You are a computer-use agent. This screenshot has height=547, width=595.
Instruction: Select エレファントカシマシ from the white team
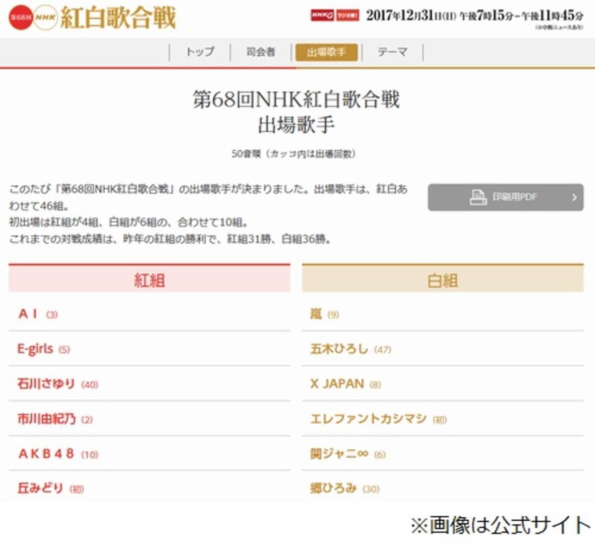[368, 419]
